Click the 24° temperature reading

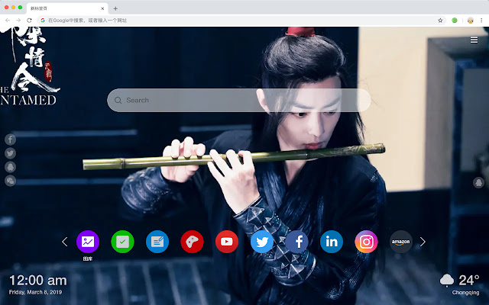click(468, 280)
